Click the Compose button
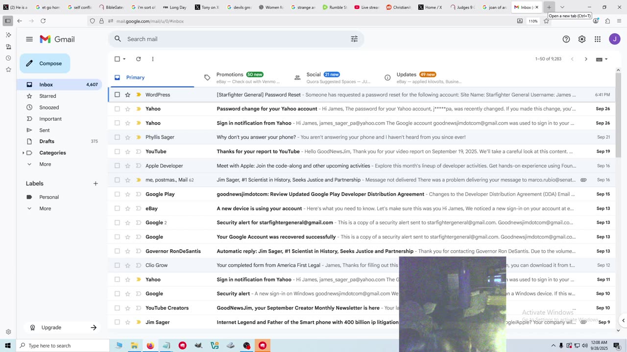 coord(45,64)
